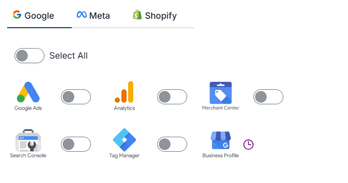Click the Shopify bag logo
This screenshot has height=183, width=348.
click(137, 15)
